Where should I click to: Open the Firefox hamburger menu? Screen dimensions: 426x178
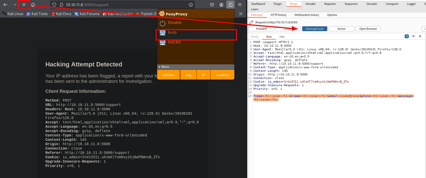(x=240, y=5)
